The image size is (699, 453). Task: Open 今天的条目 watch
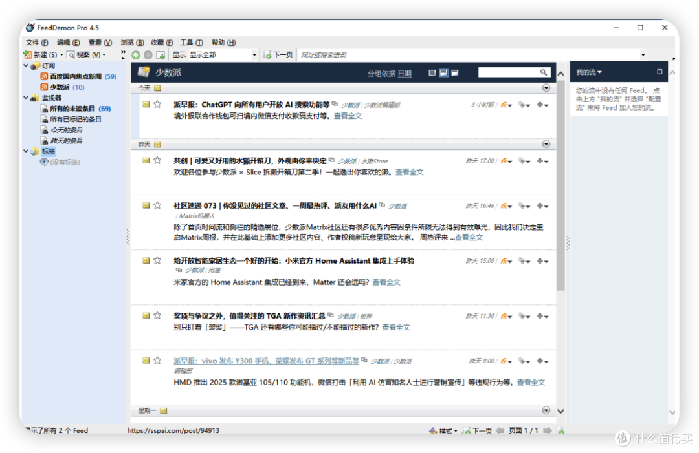point(62,130)
